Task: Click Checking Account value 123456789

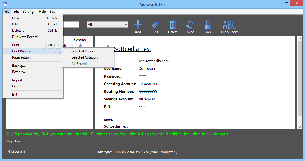Action: click(x=148, y=84)
